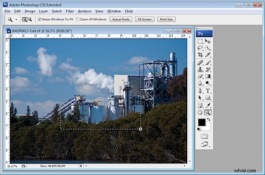Open the Analysis menu
The image size is (265, 175).
84,11
